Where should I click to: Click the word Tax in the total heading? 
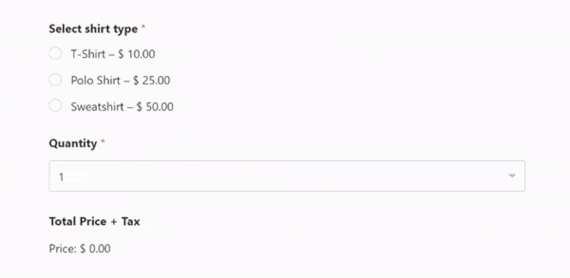click(x=131, y=221)
